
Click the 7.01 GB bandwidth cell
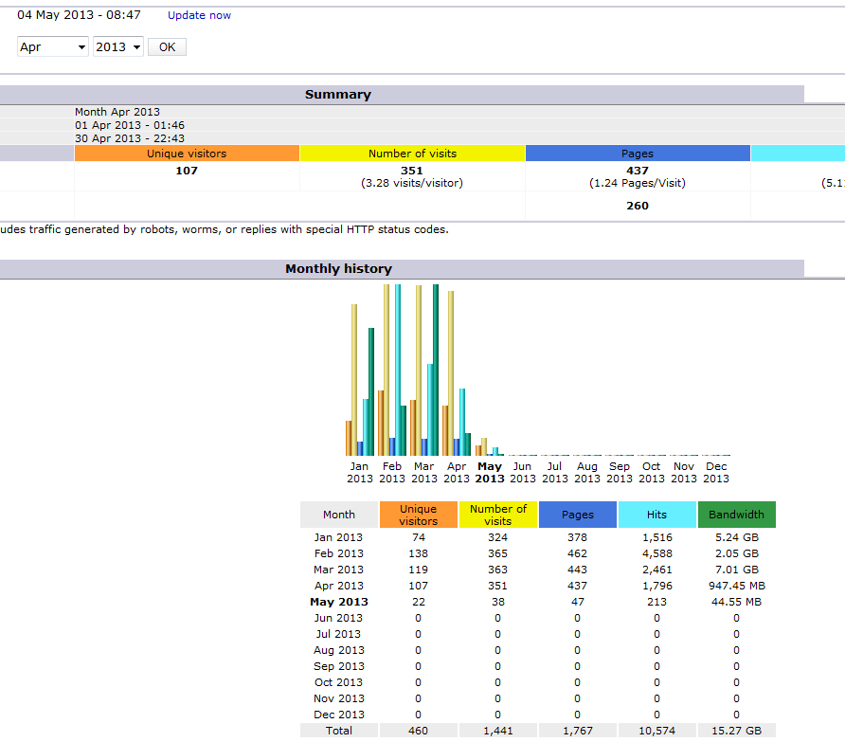(x=737, y=570)
